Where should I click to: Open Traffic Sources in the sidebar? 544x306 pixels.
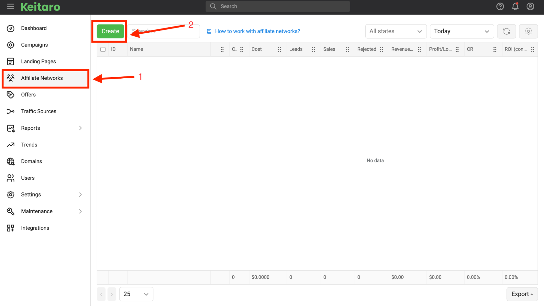[45, 111]
